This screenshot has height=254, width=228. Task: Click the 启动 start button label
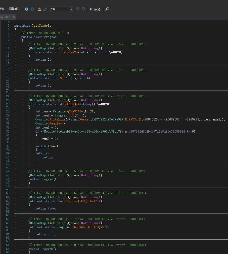(x=97, y=9)
